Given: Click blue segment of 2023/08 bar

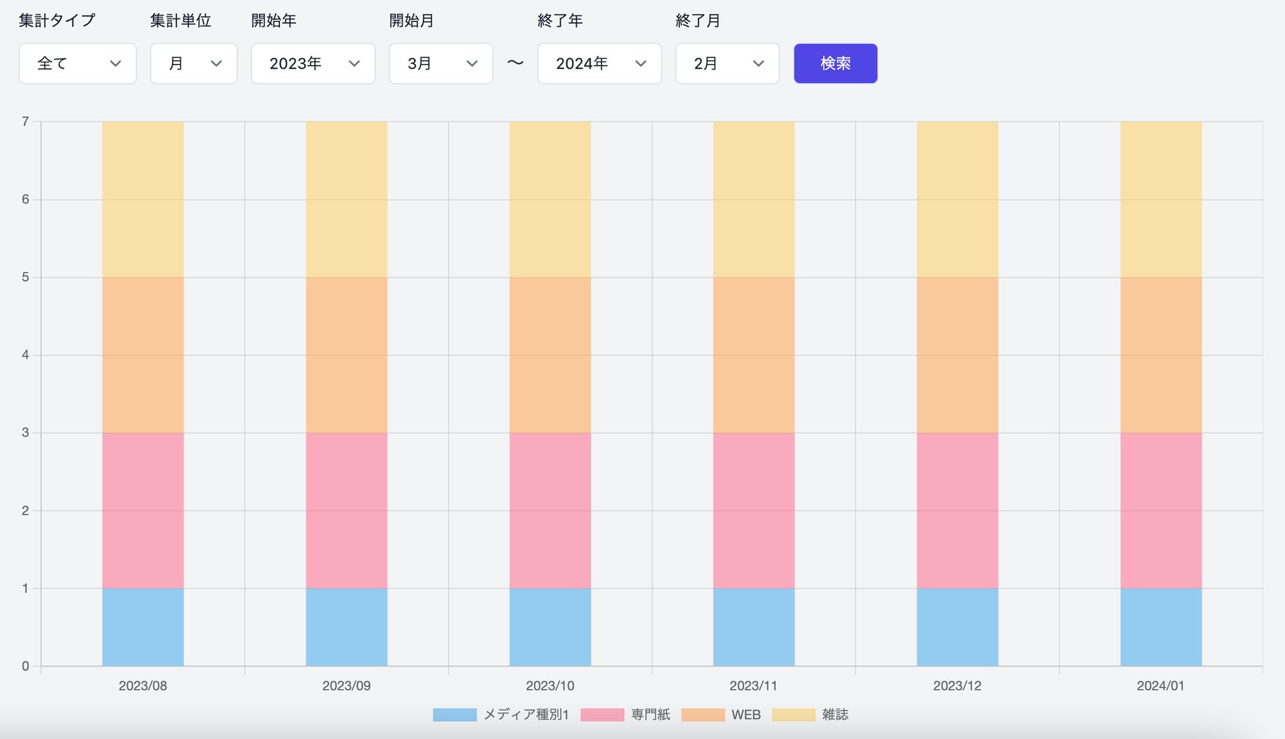Looking at the screenshot, I should coord(143,626).
